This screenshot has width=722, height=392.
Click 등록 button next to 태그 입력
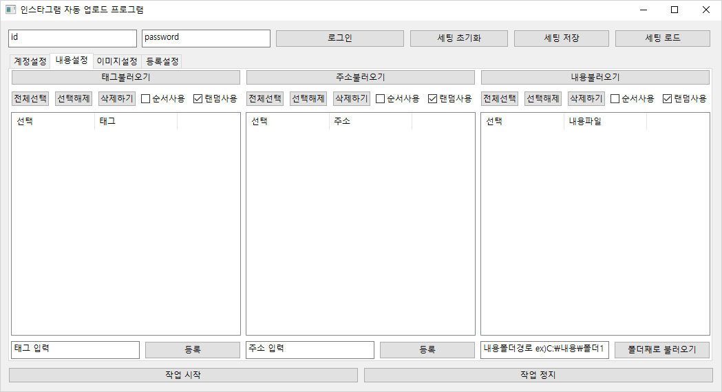193,349
